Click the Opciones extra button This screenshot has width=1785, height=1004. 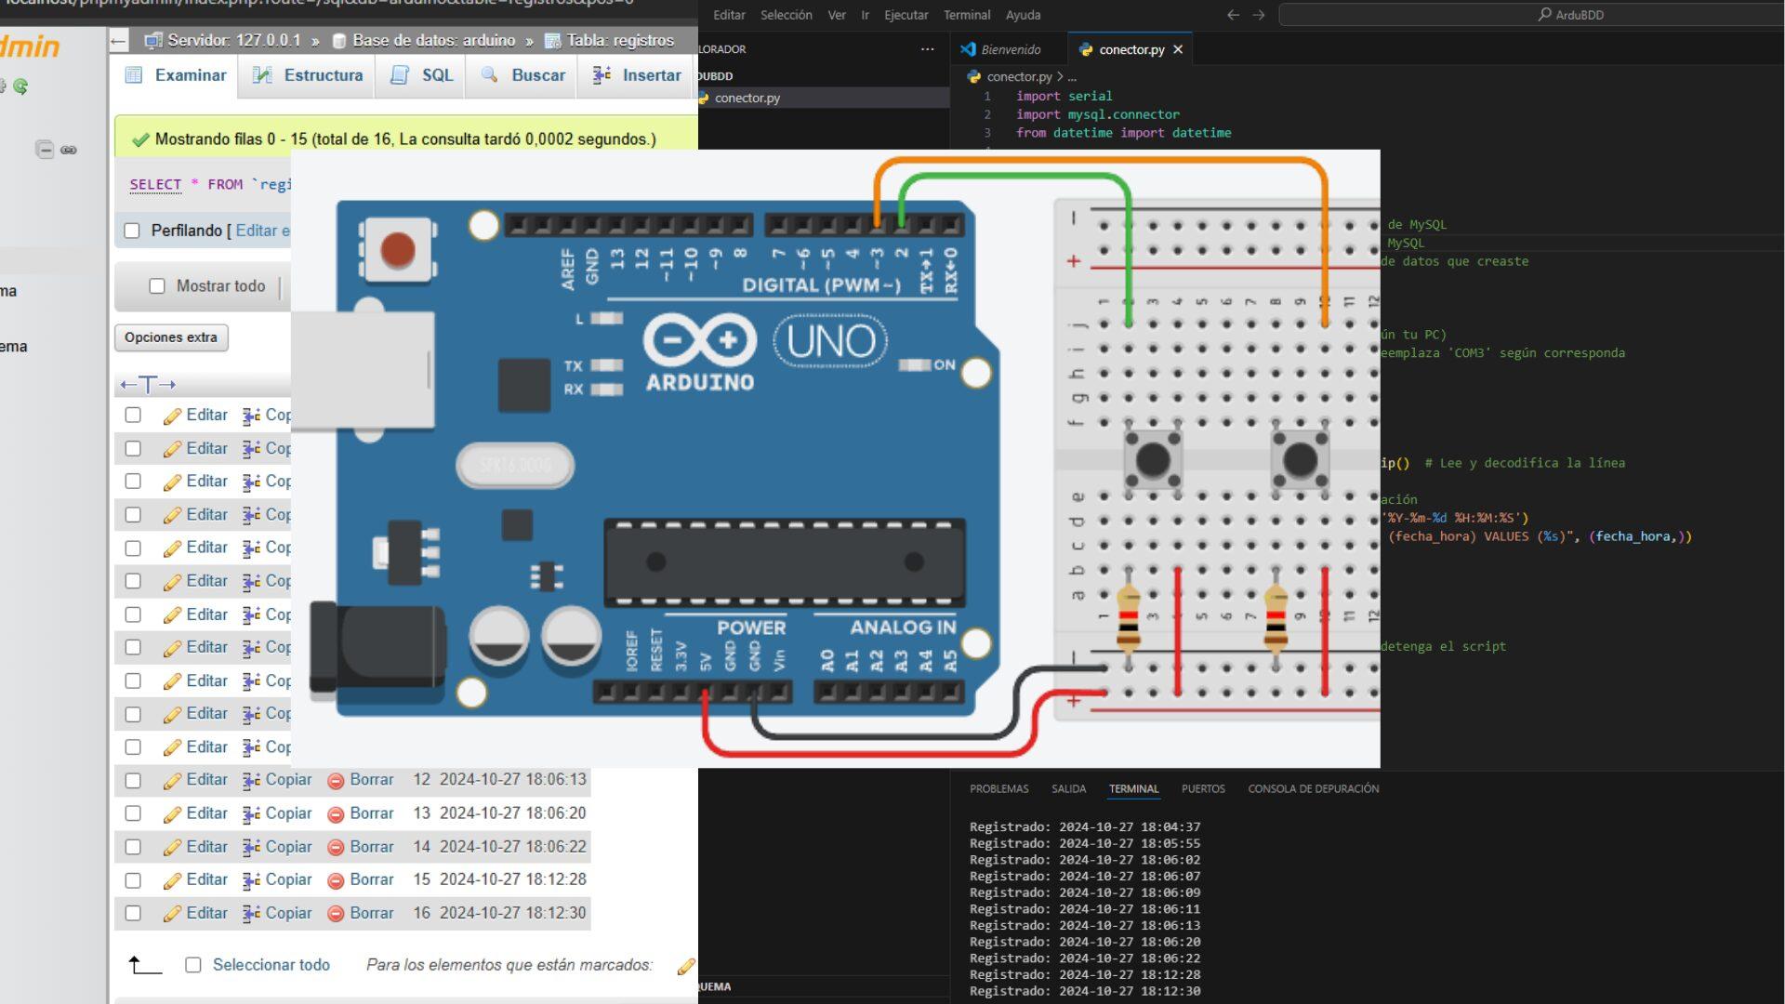(170, 337)
